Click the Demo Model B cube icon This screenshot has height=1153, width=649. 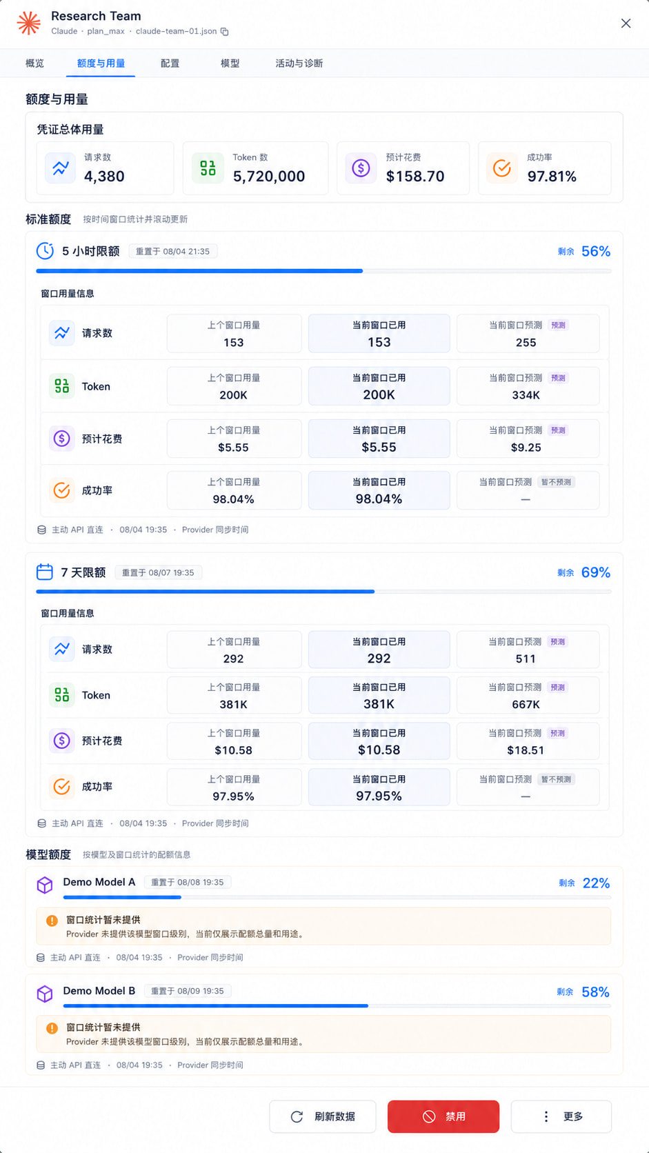45,994
